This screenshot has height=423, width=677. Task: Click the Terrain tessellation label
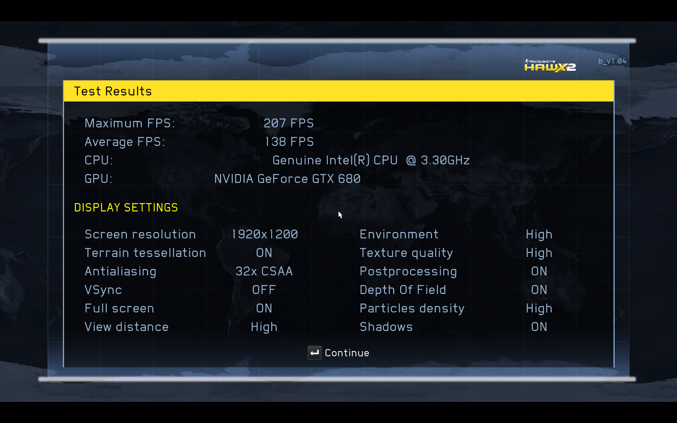point(145,253)
